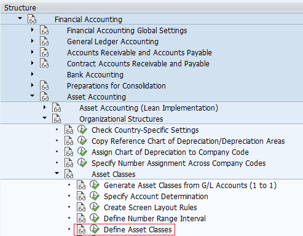The height and width of the screenshot is (236, 303).
Task: Open documentation for Create Screen Layout Rules
Action: 81,207
